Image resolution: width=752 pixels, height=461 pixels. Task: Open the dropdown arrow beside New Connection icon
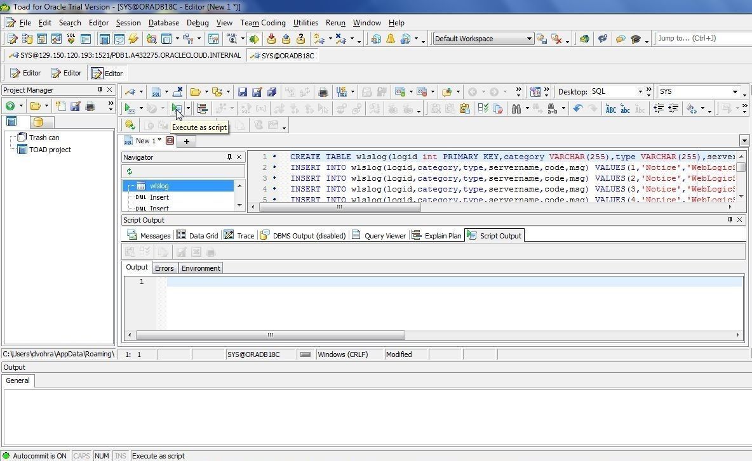[330, 39]
